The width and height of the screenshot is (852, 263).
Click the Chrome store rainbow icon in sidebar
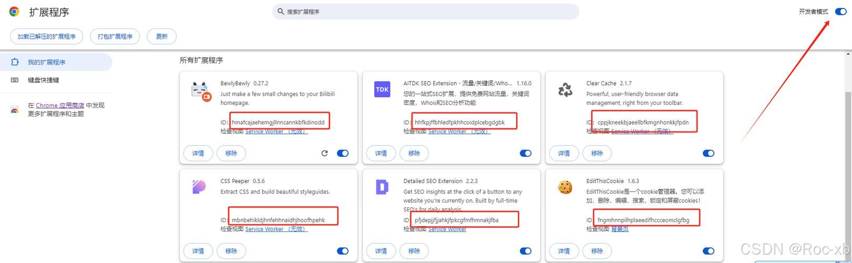pos(15,110)
